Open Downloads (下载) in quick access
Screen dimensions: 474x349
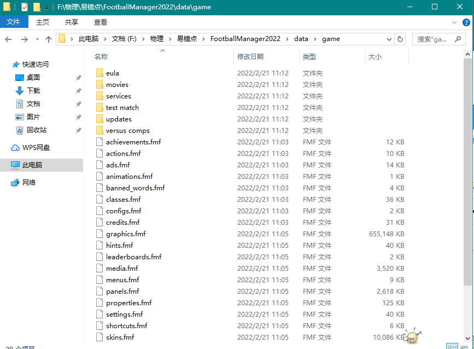33,90
